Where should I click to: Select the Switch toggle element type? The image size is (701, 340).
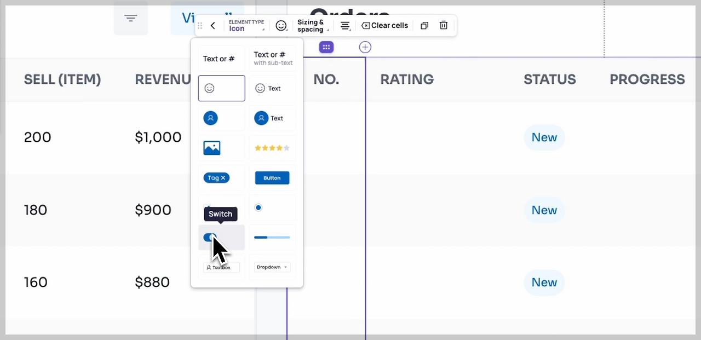[x=221, y=237]
